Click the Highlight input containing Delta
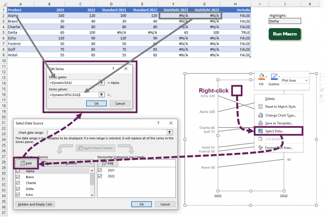Screen dimensions: 327x217 285,21
